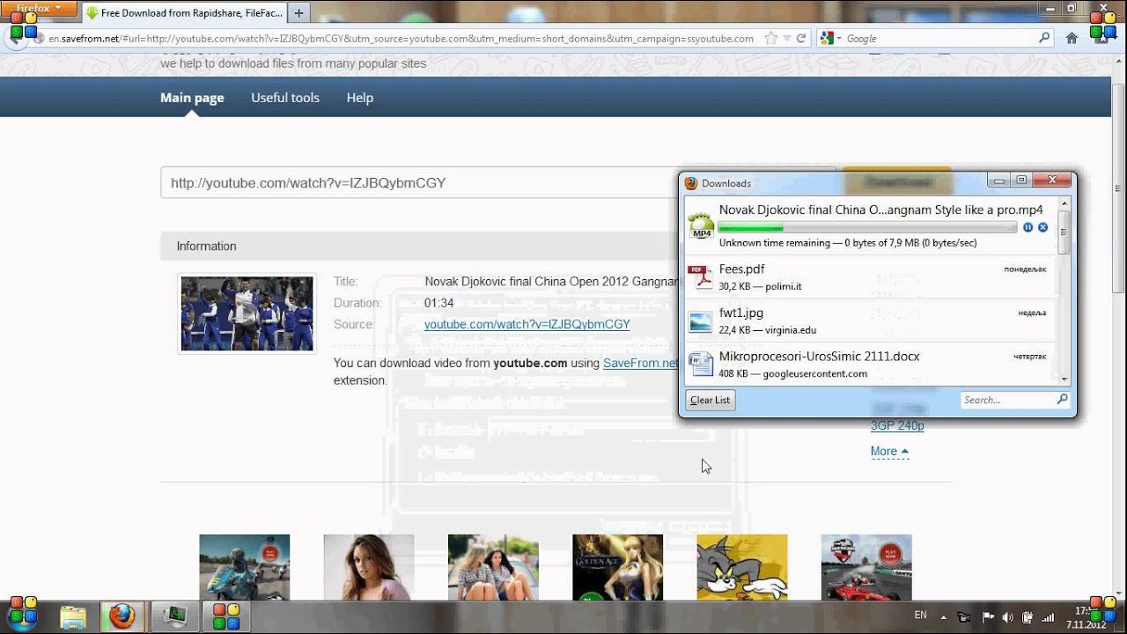Click the Novak Djokovic video thumbnail
The width and height of the screenshot is (1127, 634).
tap(247, 314)
